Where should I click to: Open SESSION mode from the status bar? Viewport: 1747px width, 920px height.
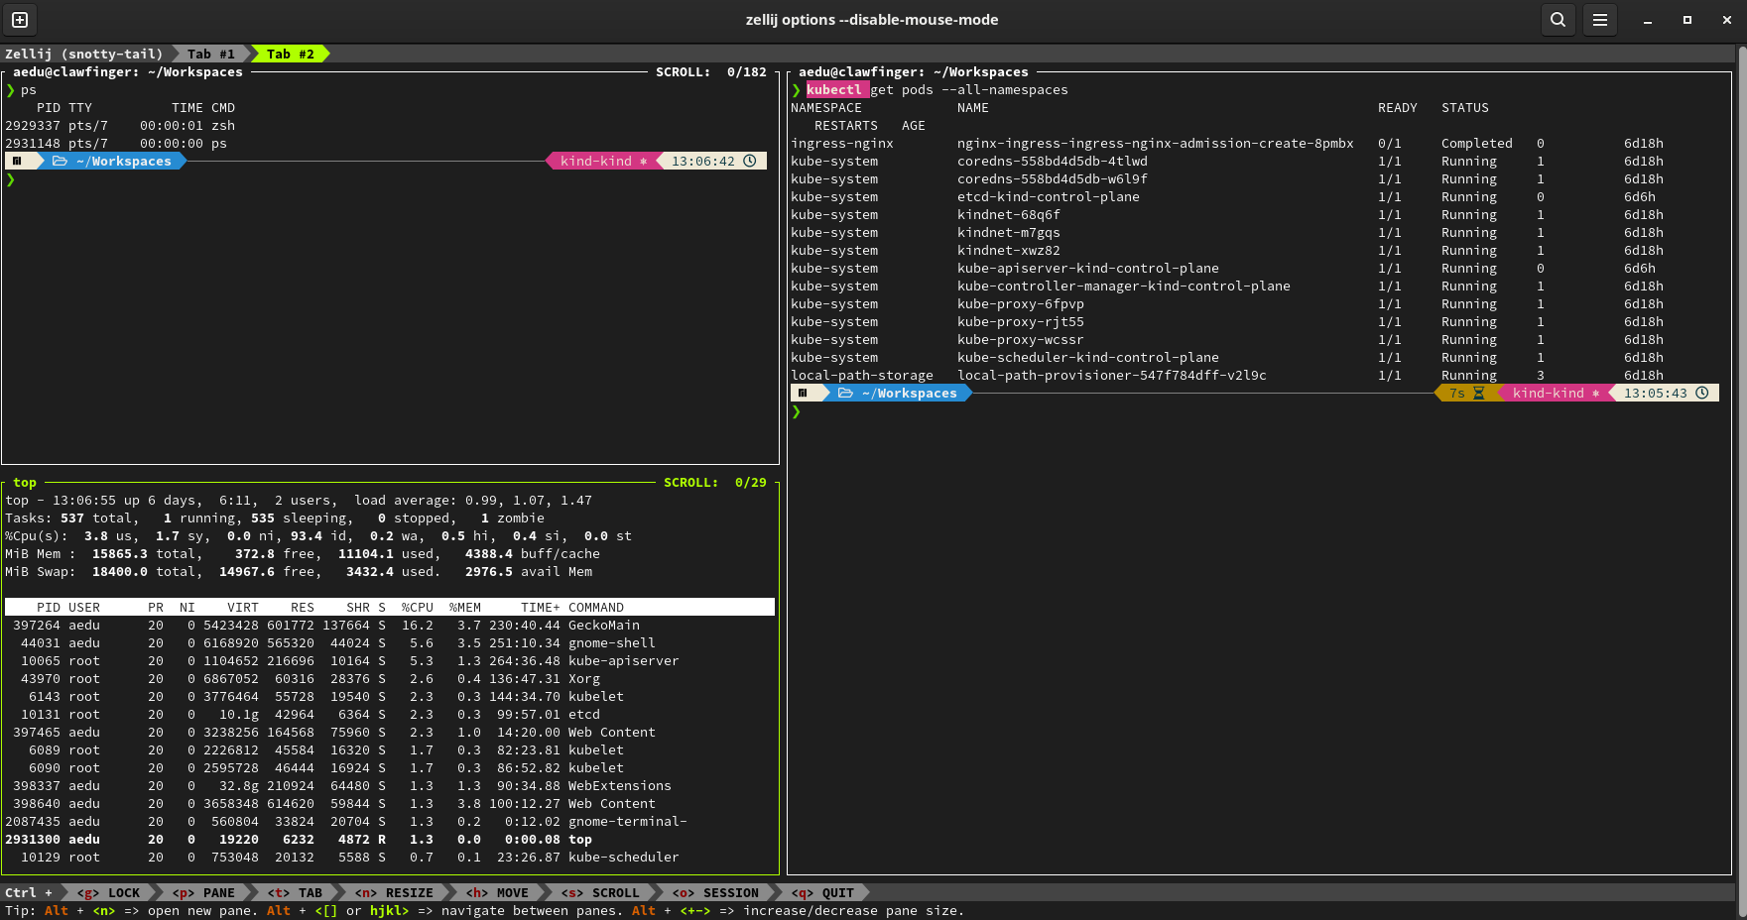coord(716,892)
